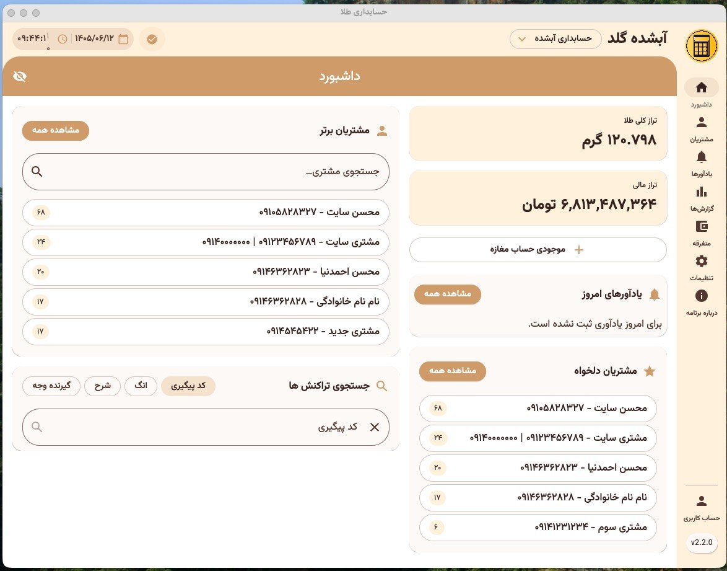Click magnifier icon beside جستجوی تراکنش ها
The image size is (727, 571).
coord(381,386)
